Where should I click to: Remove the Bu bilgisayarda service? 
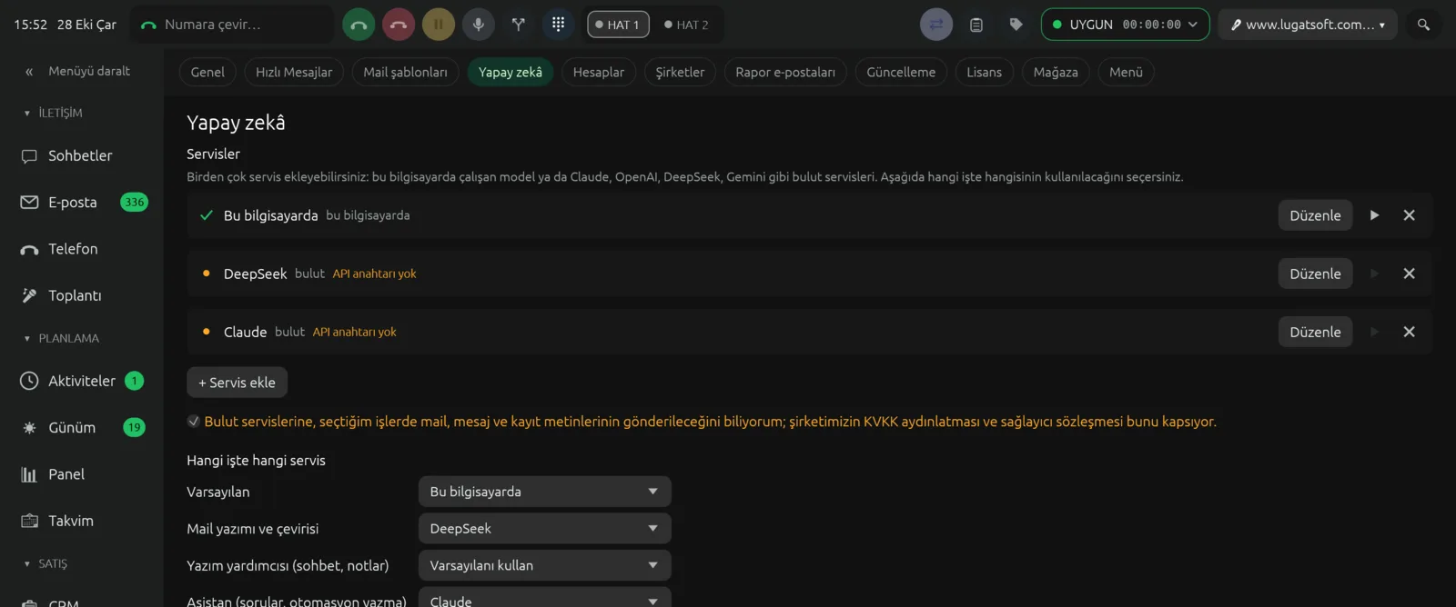[x=1409, y=215]
